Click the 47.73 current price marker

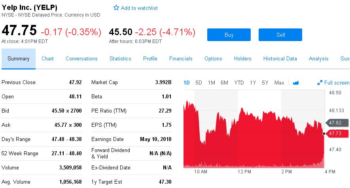pyautogui.click(x=337, y=134)
